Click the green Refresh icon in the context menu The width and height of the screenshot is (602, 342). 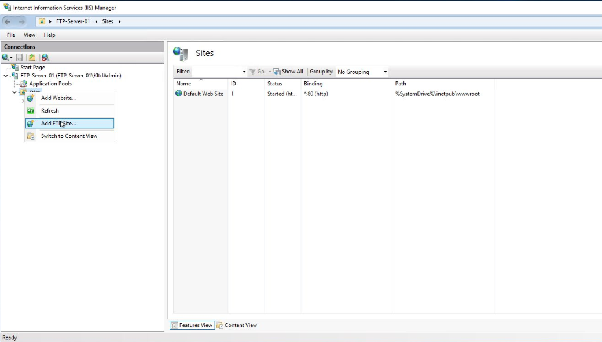coord(30,111)
